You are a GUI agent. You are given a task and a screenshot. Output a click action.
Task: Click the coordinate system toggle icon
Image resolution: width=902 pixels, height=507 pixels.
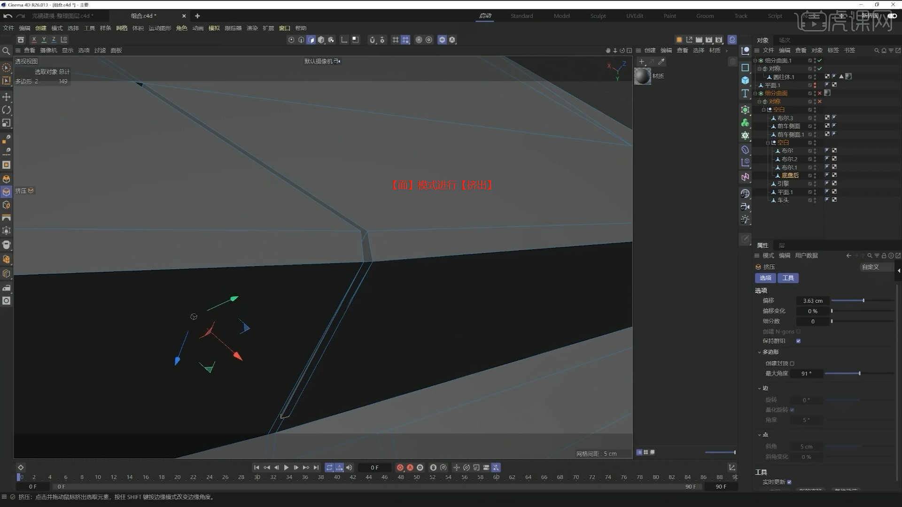click(64, 40)
